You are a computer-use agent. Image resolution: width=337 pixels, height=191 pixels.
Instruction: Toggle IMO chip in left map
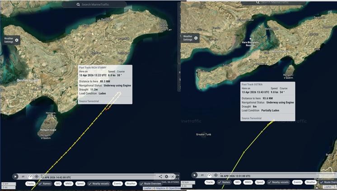pos(58,183)
